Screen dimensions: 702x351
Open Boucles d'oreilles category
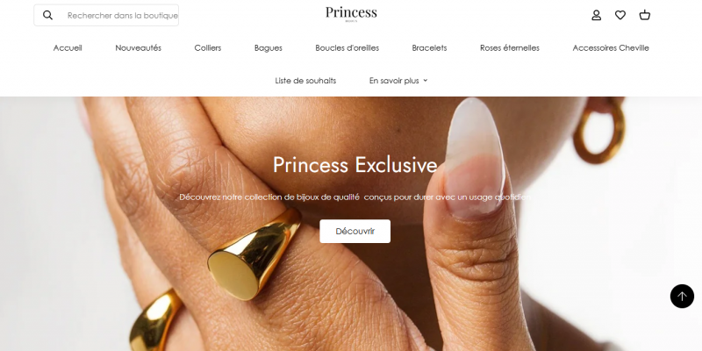347,48
